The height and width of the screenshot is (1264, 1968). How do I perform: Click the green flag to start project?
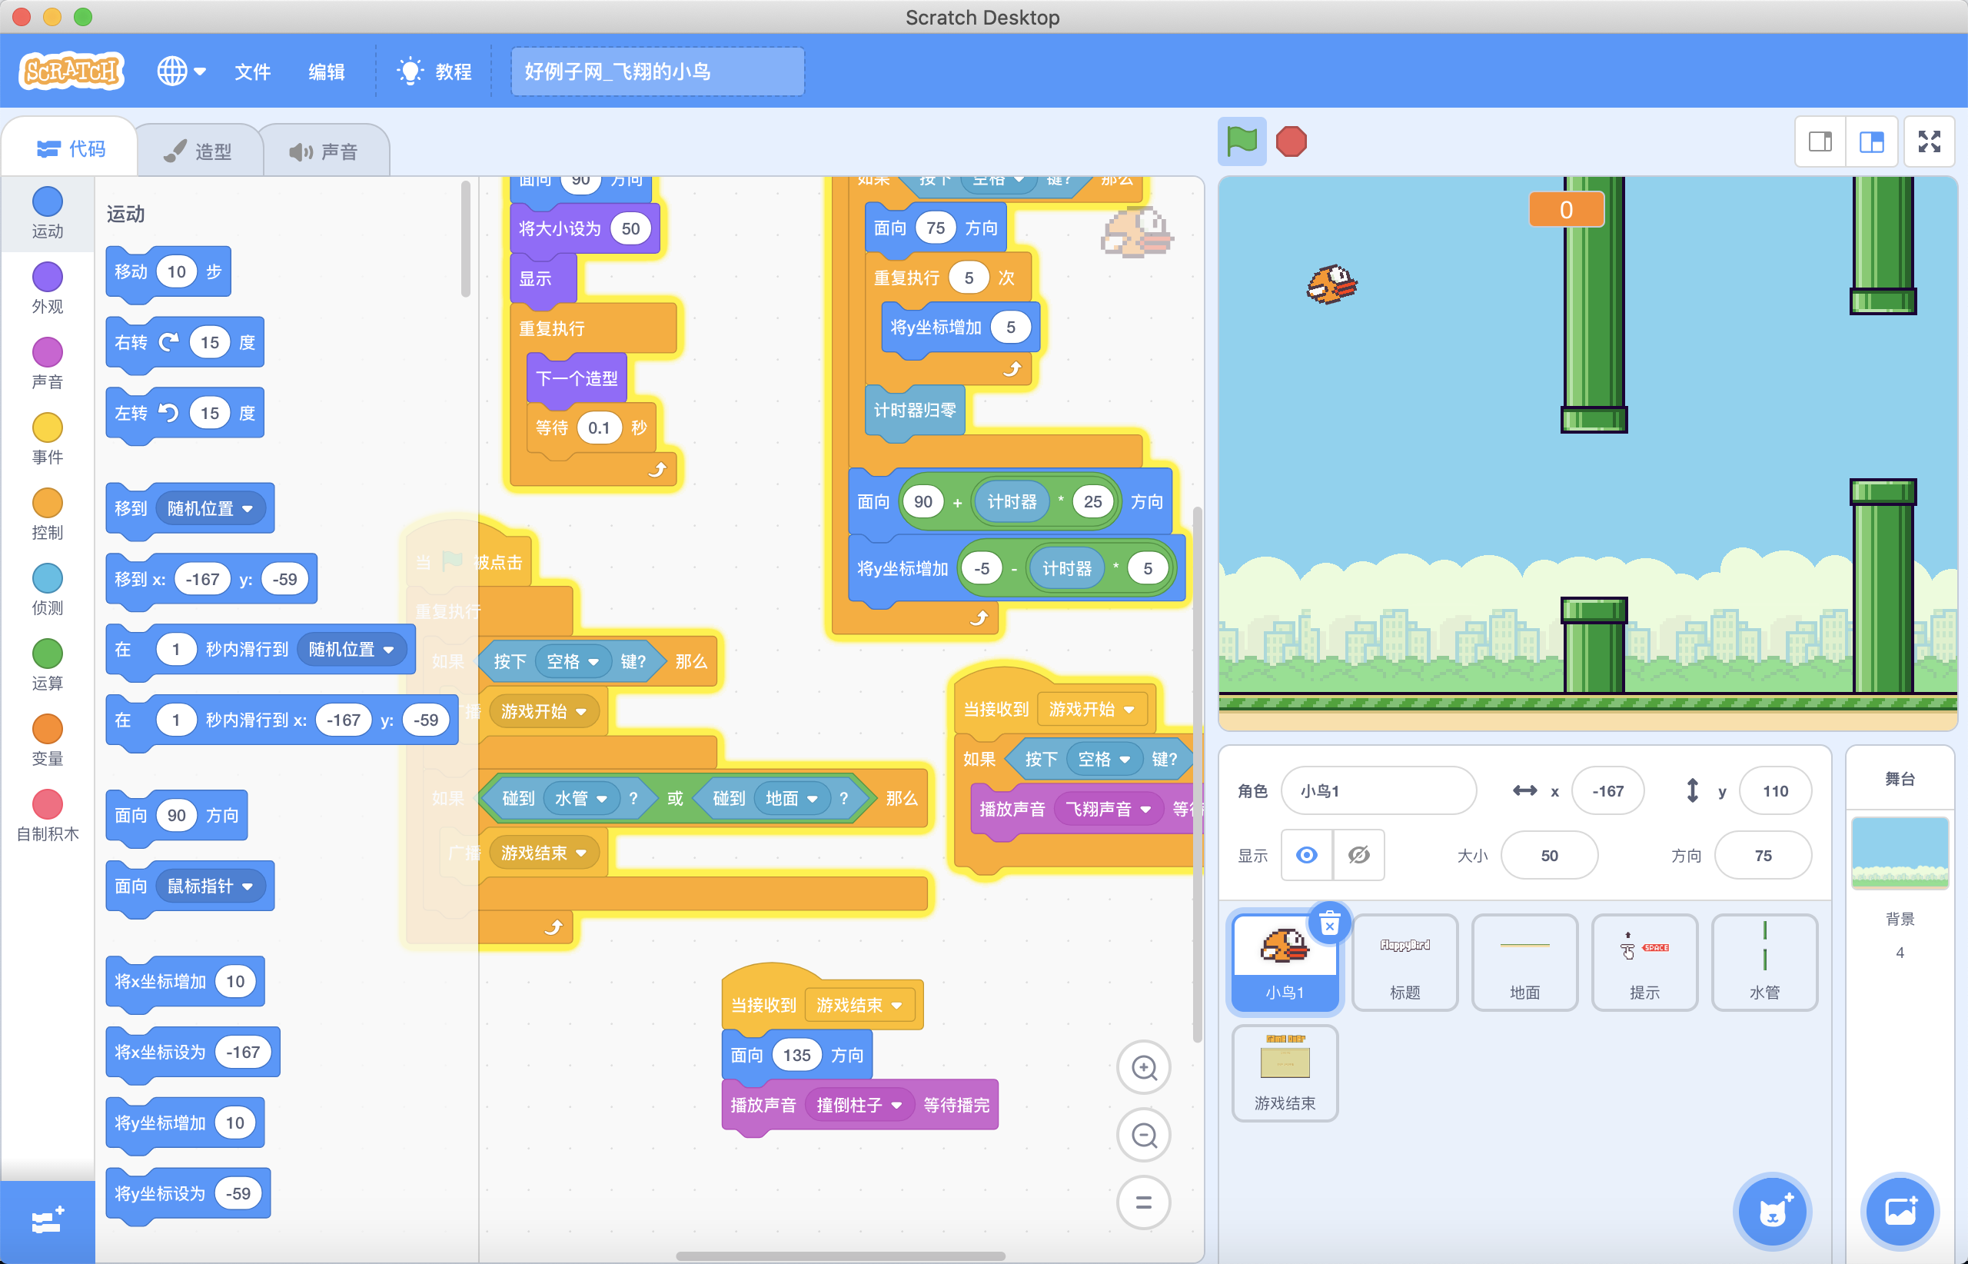(1241, 142)
